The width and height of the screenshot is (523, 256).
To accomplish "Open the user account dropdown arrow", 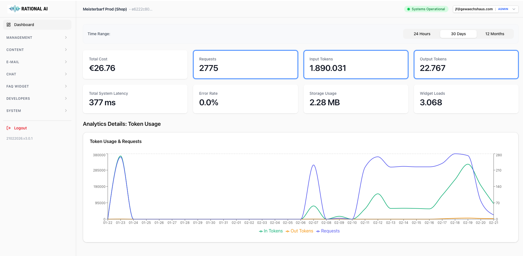I will (x=514, y=9).
